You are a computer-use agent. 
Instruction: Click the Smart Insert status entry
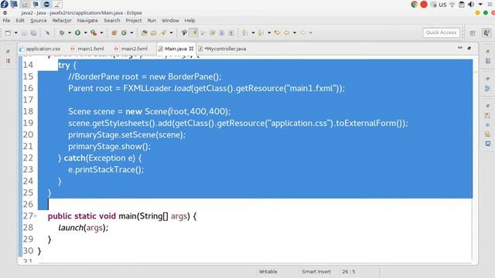(x=316, y=271)
